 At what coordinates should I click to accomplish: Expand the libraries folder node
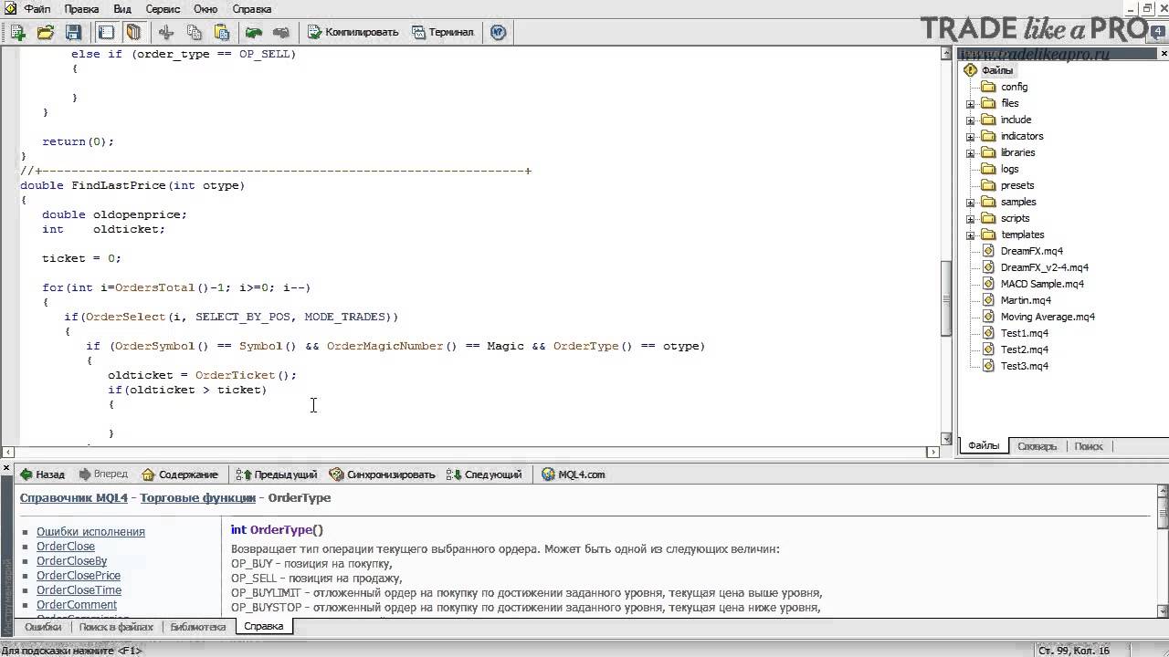pos(970,153)
